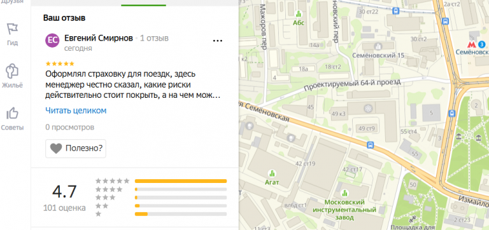
Task: Click the grey round icon near 49 к3
Action: [x=368, y=108]
